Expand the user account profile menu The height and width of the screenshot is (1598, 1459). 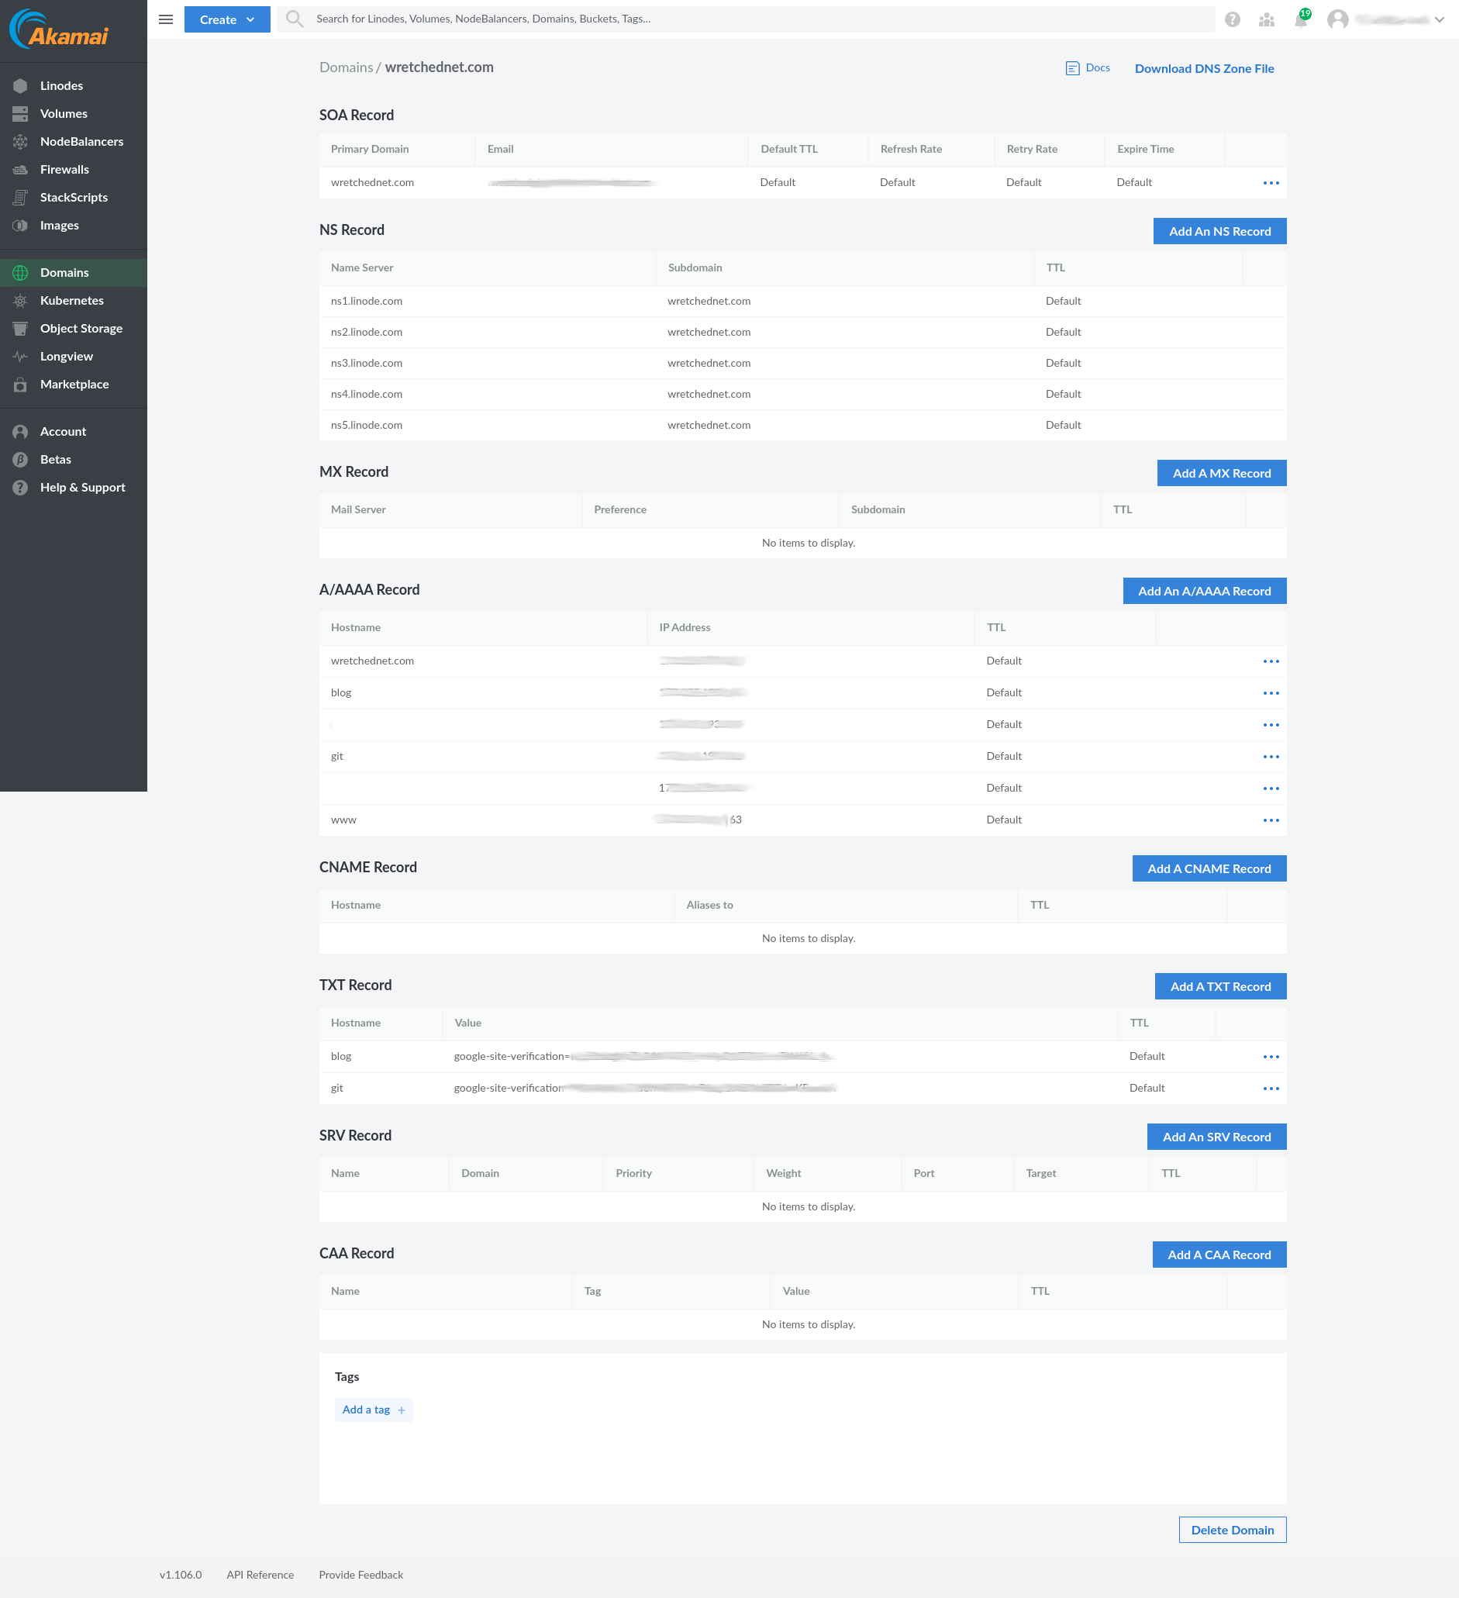[1386, 19]
